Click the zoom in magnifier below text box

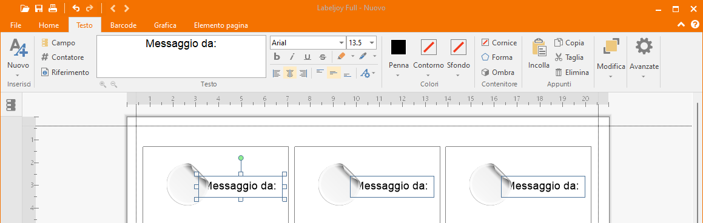point(103,84)
